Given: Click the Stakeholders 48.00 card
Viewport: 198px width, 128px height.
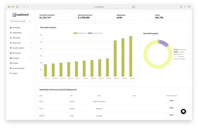Looking at the screenshot, I should pos(133,17).
